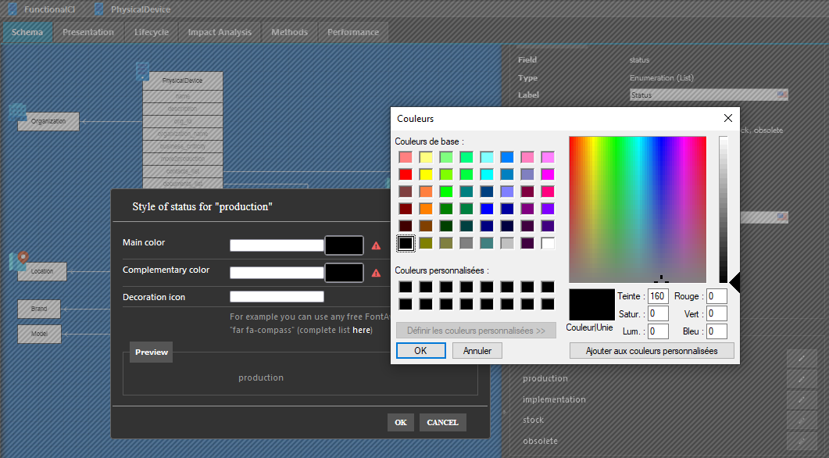Viewport: 829px width, 458px height.
Task: Switch to the Lifecycle tab
Action: pos(151,32)
